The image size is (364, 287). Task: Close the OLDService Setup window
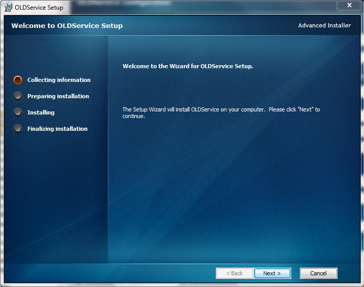[349, 5]
